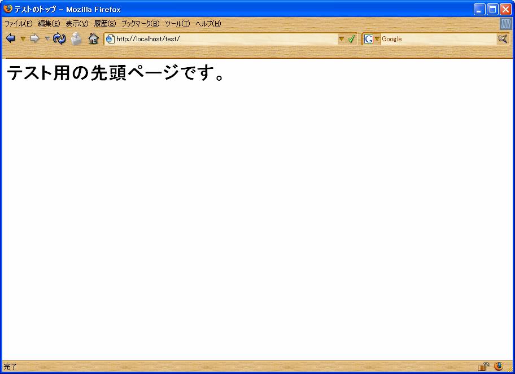The width and height of the screenshot is (515, 374).
Task: Click the Google search input field
Action: click(x=438, y=39)
